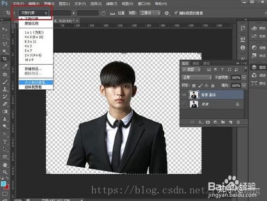The height and width of the screenshot is (201, 267).
Task: Show the 背景 layer visibility box
Action: [184, 104]
